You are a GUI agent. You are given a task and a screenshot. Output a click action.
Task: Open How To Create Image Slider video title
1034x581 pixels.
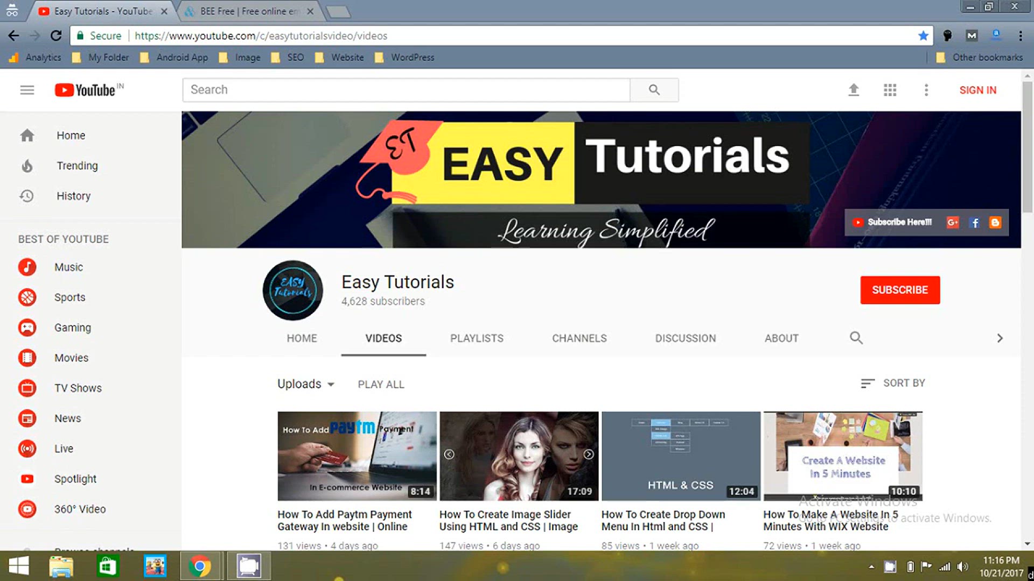coord(508,520)
